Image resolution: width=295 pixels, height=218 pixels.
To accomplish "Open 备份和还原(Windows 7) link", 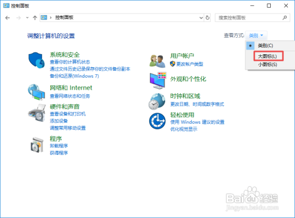I will (x=74, y=76).
